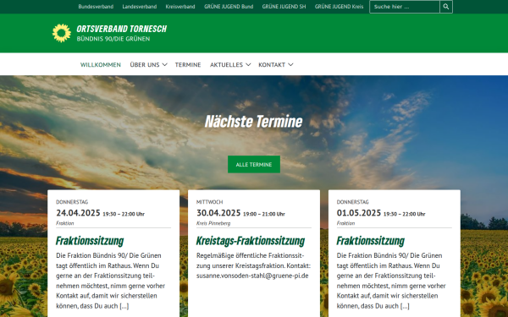
Task: Click the Alle Termine button
Action: pos(254,164)
